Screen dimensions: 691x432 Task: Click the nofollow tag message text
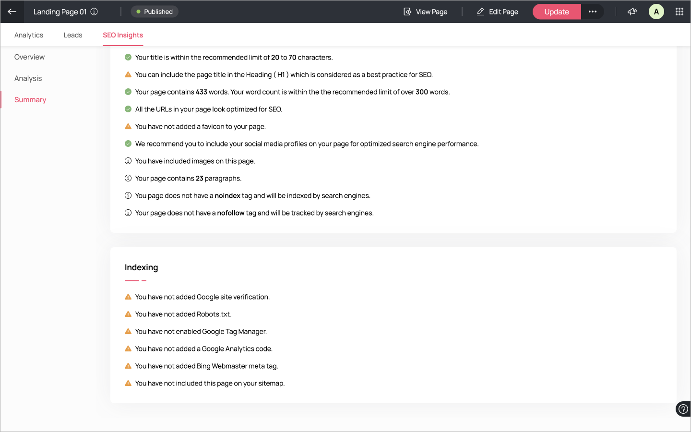[254, 213]
